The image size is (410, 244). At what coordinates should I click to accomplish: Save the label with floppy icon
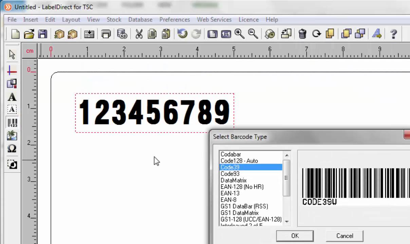tap(43, 34)
